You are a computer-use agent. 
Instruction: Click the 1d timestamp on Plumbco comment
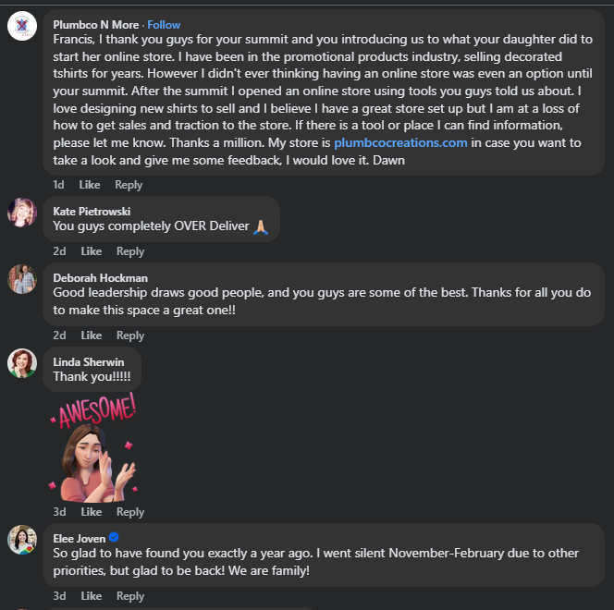coord(58,185)
